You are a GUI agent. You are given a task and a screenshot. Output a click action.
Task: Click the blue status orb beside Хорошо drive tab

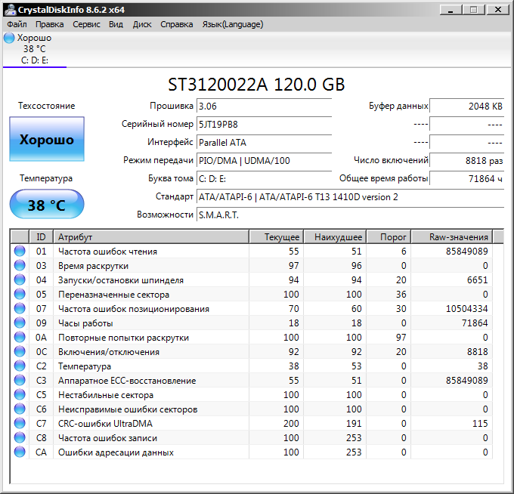pos(9,38)
